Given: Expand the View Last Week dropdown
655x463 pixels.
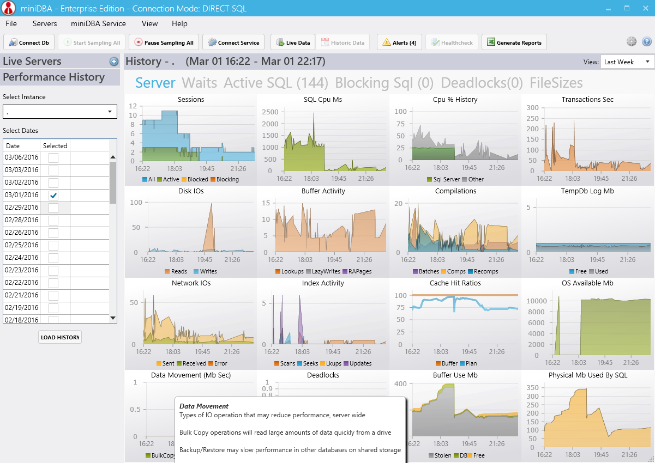Looking at the screenshot, I should [x=627, y=62].
